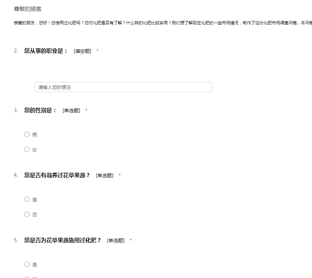Viewport: 312px width, 278px height.
Task: Click the red required asterisk on question 4
Action: click(x=120, y=175)
